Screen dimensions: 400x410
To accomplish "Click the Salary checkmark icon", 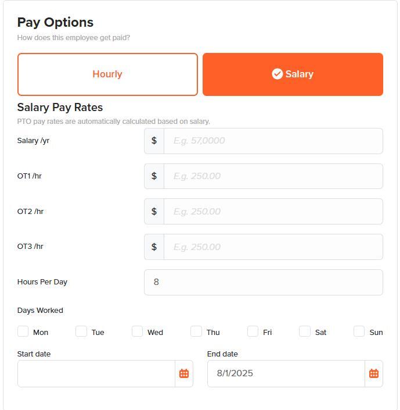I will tap(278, 74).
